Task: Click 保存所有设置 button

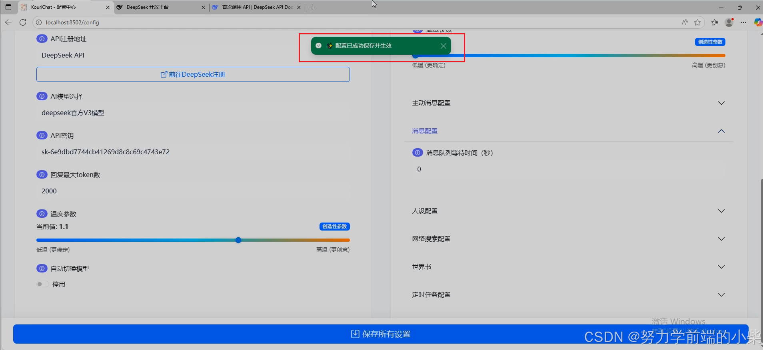Action: click(x=381, y=334)
